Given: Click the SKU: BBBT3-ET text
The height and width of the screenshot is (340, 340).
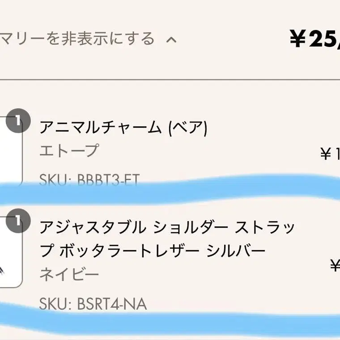Looking at the screenshot, I should 89,179.
